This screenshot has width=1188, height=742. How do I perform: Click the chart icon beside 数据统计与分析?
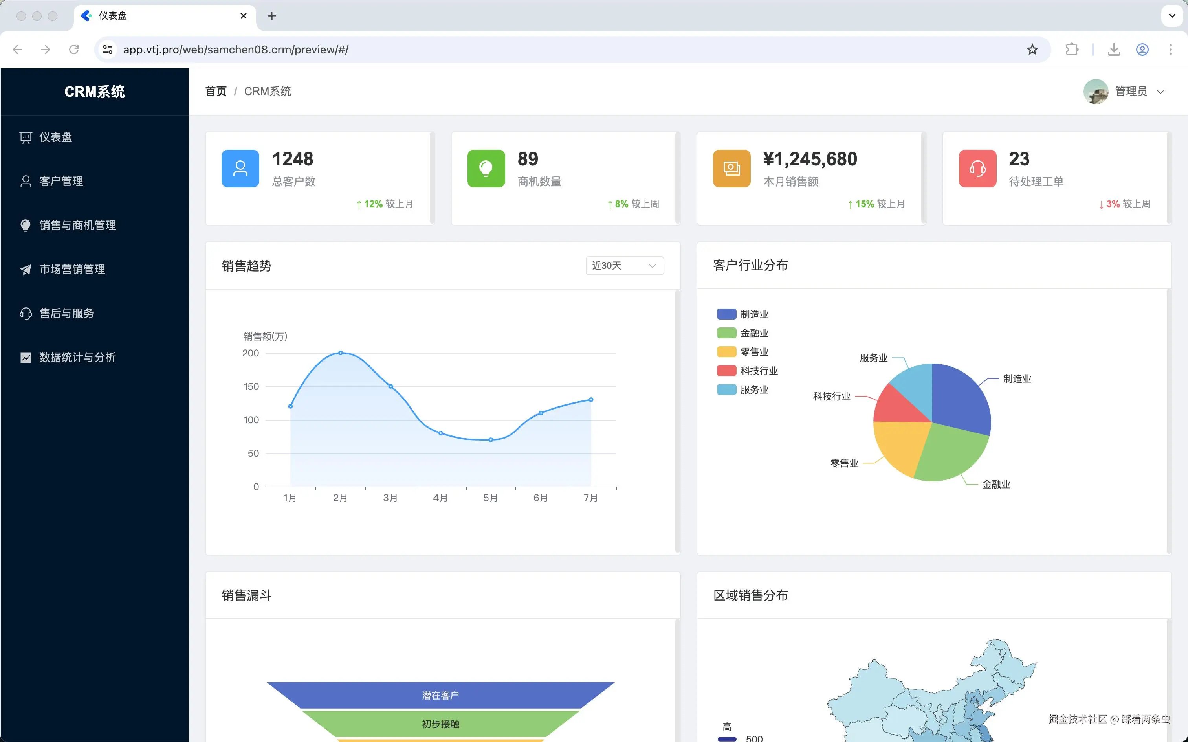[x=26, y=357]
